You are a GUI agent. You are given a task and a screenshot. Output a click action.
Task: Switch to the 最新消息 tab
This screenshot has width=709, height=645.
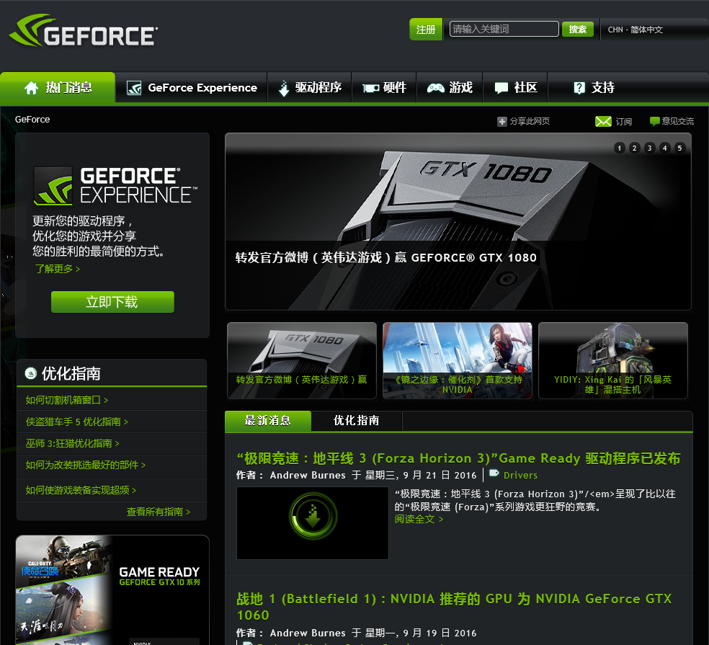[x=268, y=421]
